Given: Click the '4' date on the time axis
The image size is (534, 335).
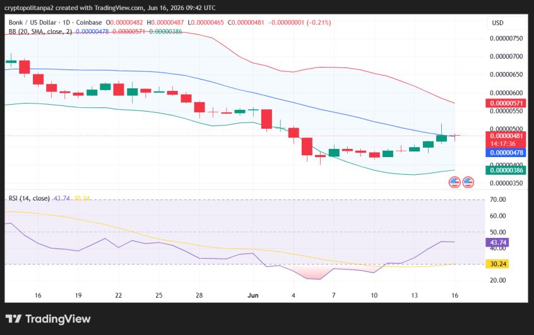Looking at the screenshot, I should [294, 295].
